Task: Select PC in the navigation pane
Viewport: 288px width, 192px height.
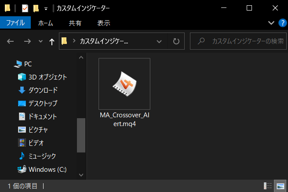Action: pos(23,64)
